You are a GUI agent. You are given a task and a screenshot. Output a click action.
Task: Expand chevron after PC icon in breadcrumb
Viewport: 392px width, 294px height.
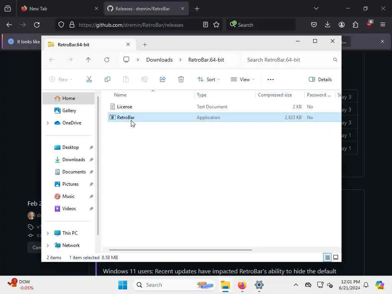138,60
